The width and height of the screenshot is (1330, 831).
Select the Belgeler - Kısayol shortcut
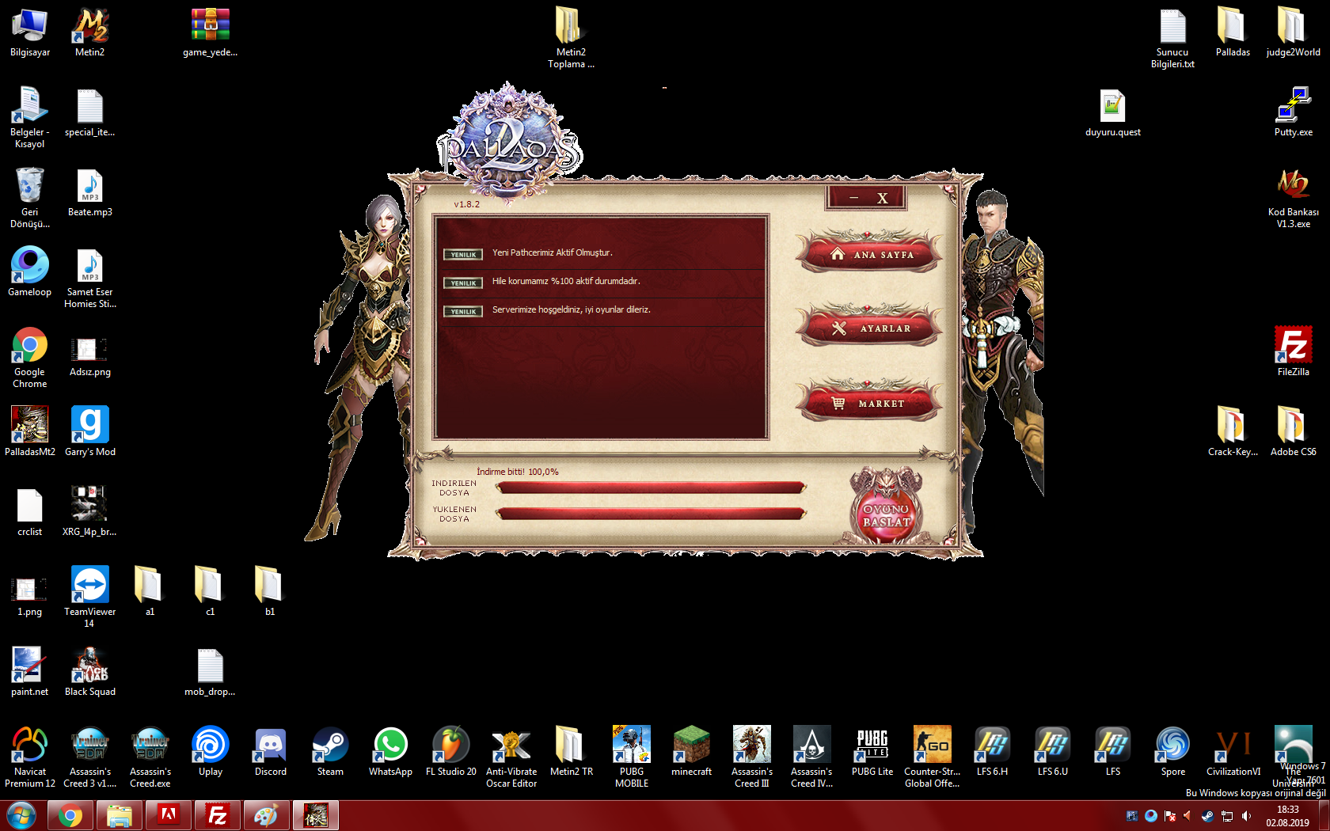30,118
